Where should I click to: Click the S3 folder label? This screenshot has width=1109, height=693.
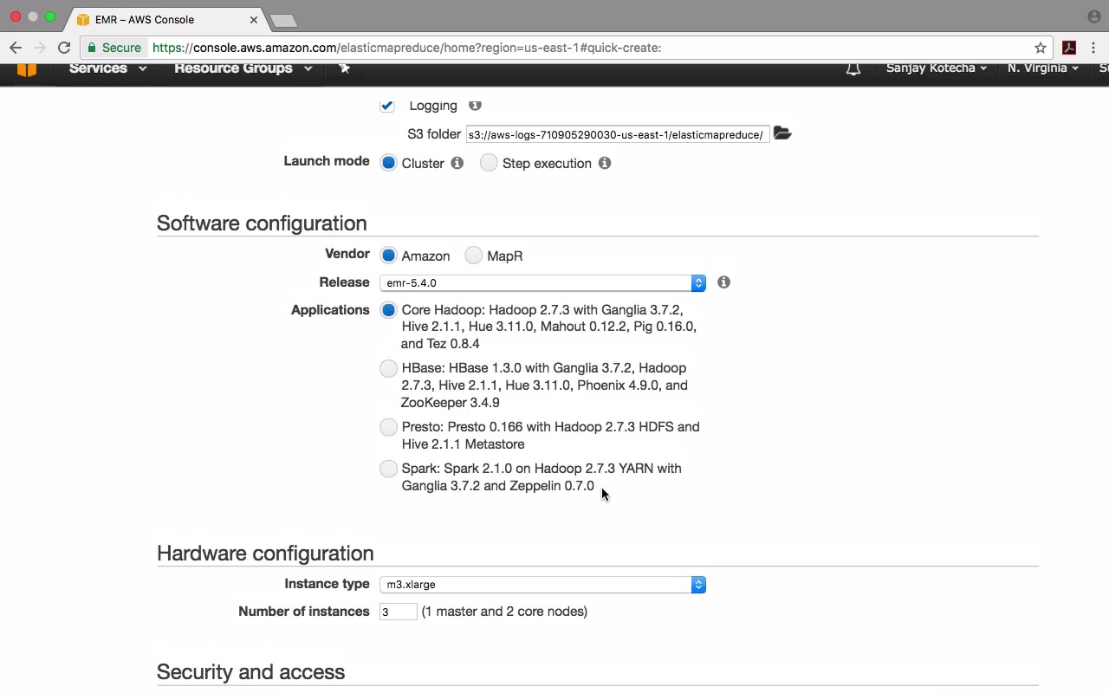434,134
